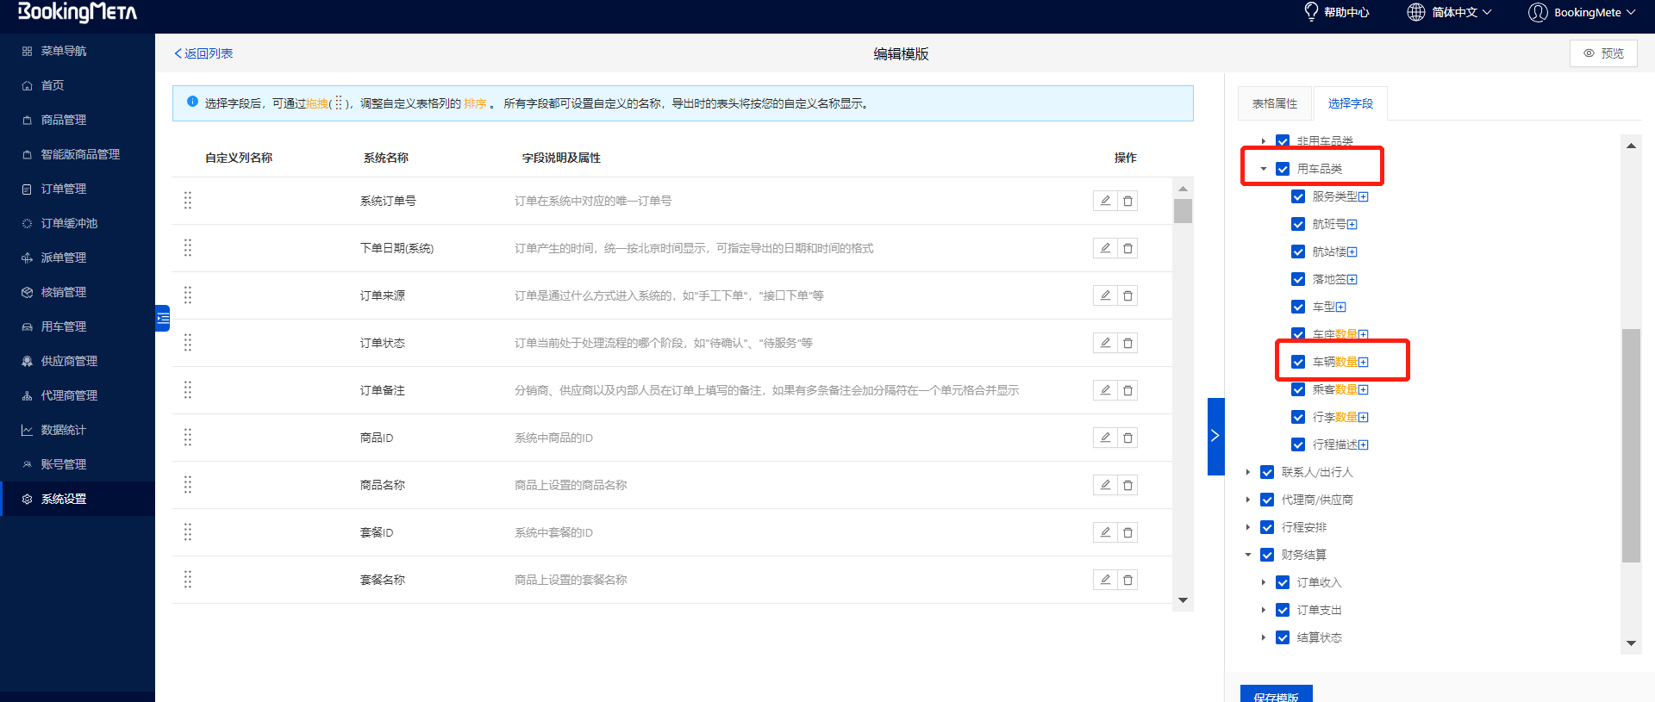Switch to the 表格属性 tab
This screenshot has height=702, width=1655.
coord(1275,103)
